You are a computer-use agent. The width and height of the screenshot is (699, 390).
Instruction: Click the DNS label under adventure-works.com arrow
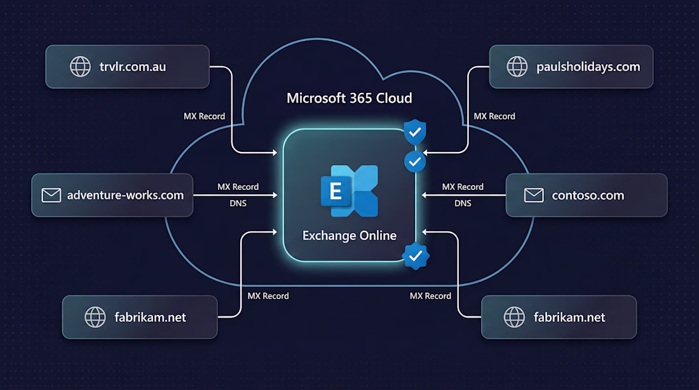238,203
